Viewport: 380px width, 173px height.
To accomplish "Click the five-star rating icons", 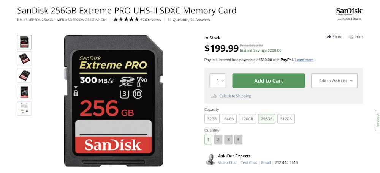I will pyautogui.click(x=126, y=20).
